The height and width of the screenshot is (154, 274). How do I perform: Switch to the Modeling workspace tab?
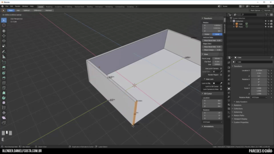pos(49,7)
